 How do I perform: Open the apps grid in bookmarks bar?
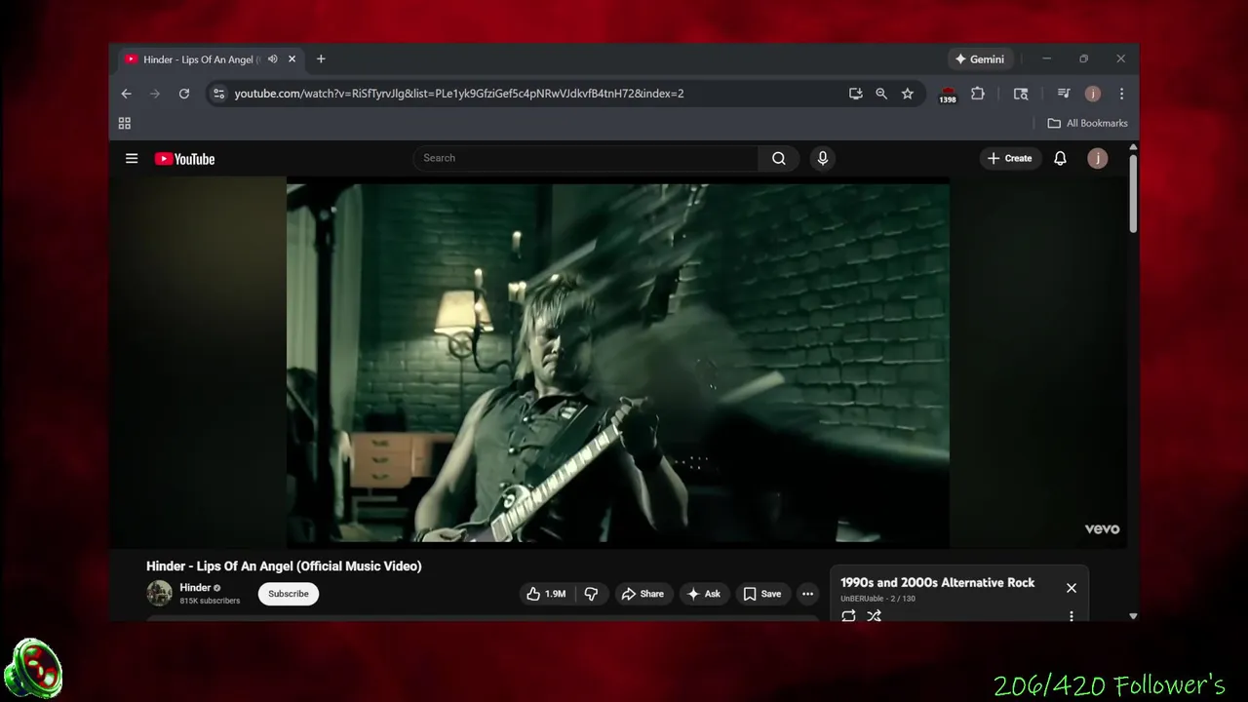pyautogui.click(x=125, y=123)
